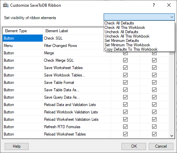Toggle second checkbox for Save Table Format
Screen dimensions: 177x153
154,83
